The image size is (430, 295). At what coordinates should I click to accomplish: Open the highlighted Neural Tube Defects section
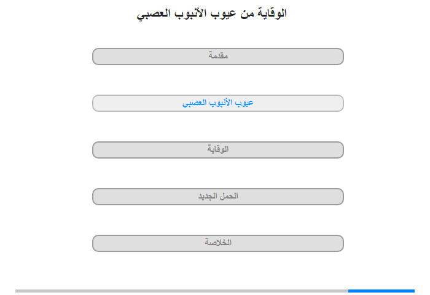[x=217, y=103]
